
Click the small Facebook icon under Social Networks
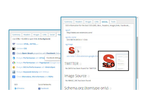pos(39,89)
